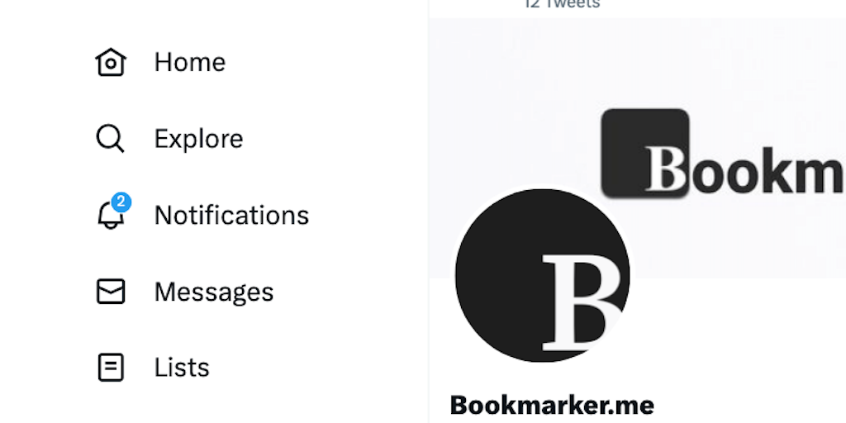Open the Home menu label

190,62
